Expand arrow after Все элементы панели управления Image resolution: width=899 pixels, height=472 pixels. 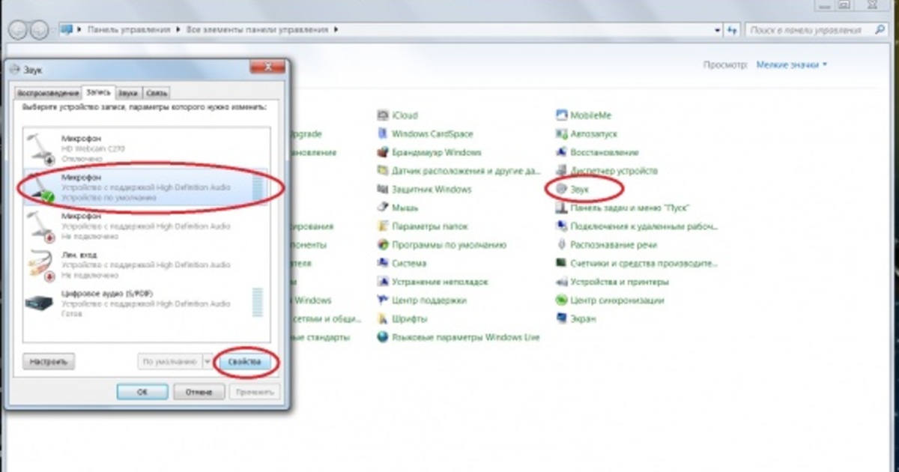336,30
